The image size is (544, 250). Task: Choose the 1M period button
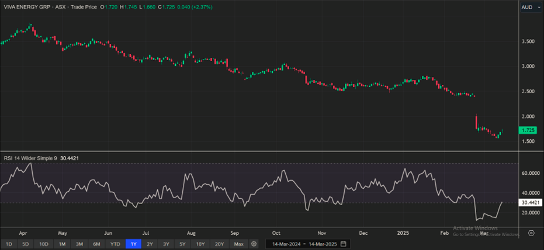(x=62, y=244)
